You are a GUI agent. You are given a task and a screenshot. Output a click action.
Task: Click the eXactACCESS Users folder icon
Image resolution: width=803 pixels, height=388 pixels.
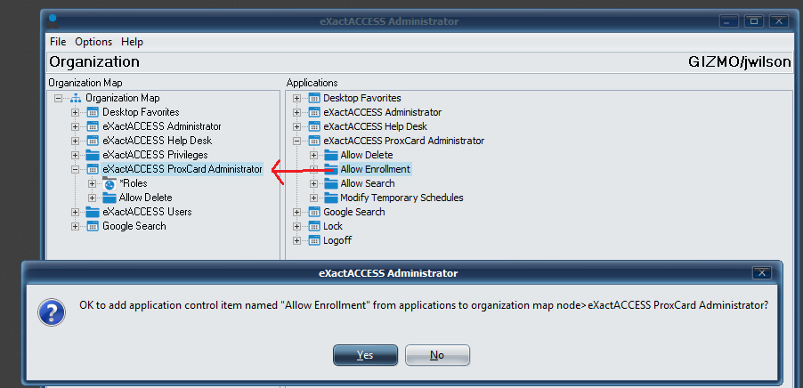click(93, 212)
